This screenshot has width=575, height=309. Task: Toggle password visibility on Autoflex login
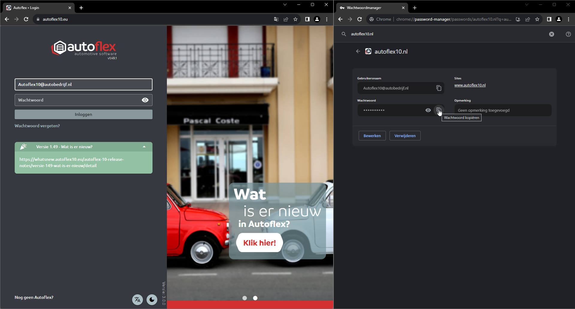point(145,100)
